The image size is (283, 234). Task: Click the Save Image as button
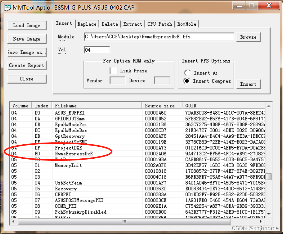click(27, 52)
